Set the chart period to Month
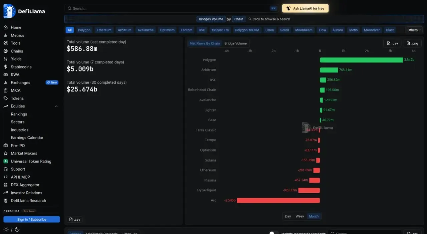 pyautogui.click(x=314, y=216)
